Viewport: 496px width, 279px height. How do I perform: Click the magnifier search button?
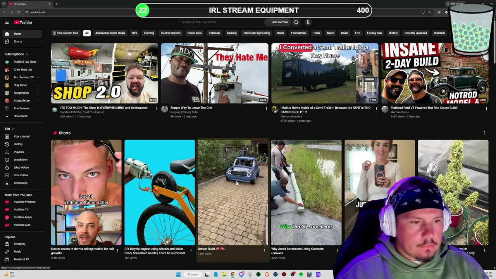point(296,22)
